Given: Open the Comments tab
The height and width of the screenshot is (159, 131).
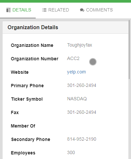Looking at the screenshot, I should click(96, 10).
